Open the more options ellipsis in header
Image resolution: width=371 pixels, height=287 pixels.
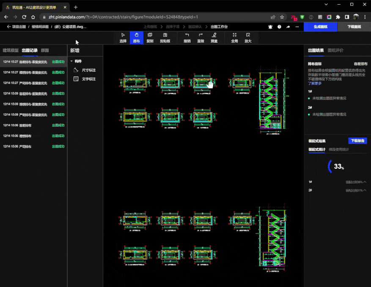[297, 27]
